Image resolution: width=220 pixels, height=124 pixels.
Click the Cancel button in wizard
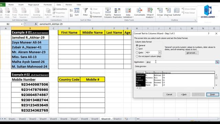click(x=169, y=94)
